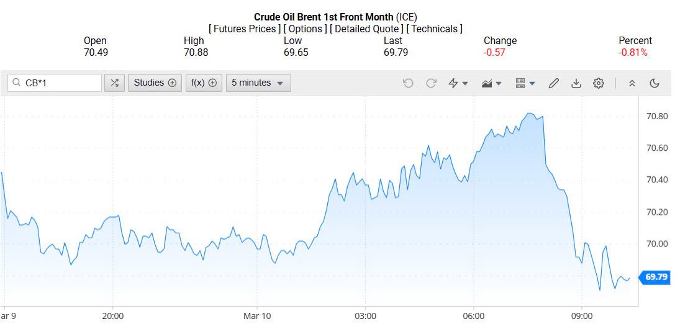Image resolution: width=675 pixels, height=324 pixels.
Task: Open the Detailed Quote link
Action: tap(366, 29)
